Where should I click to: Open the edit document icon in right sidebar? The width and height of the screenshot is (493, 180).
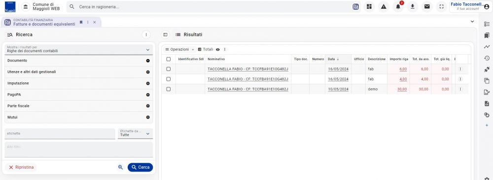click(x=487, y=92)
